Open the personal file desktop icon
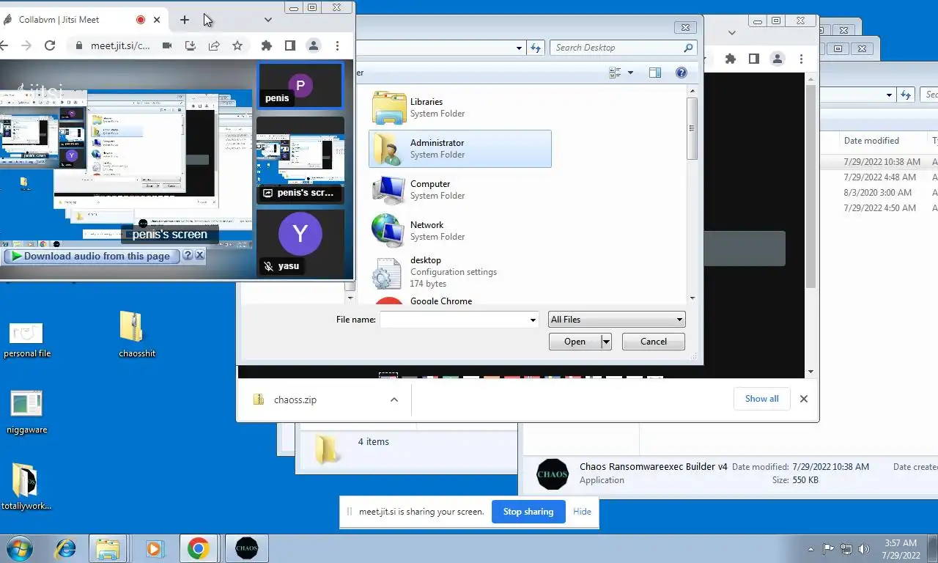 tap(27, 339)
